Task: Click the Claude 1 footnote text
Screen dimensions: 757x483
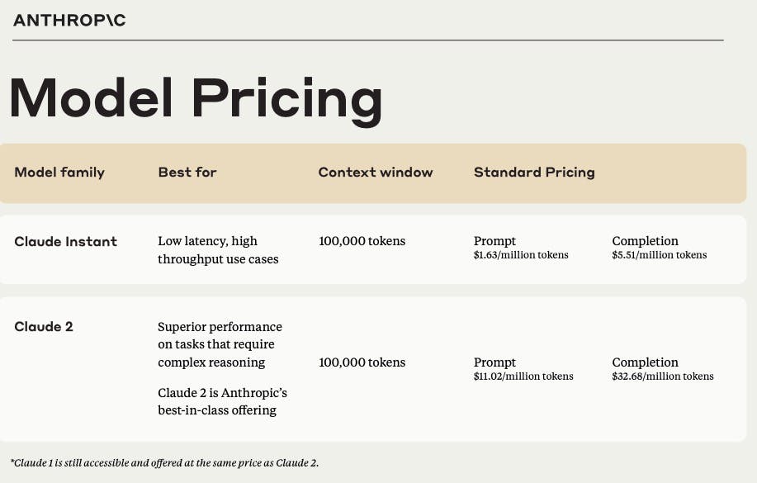Action: pyautogui.click(x=164, y=462)
